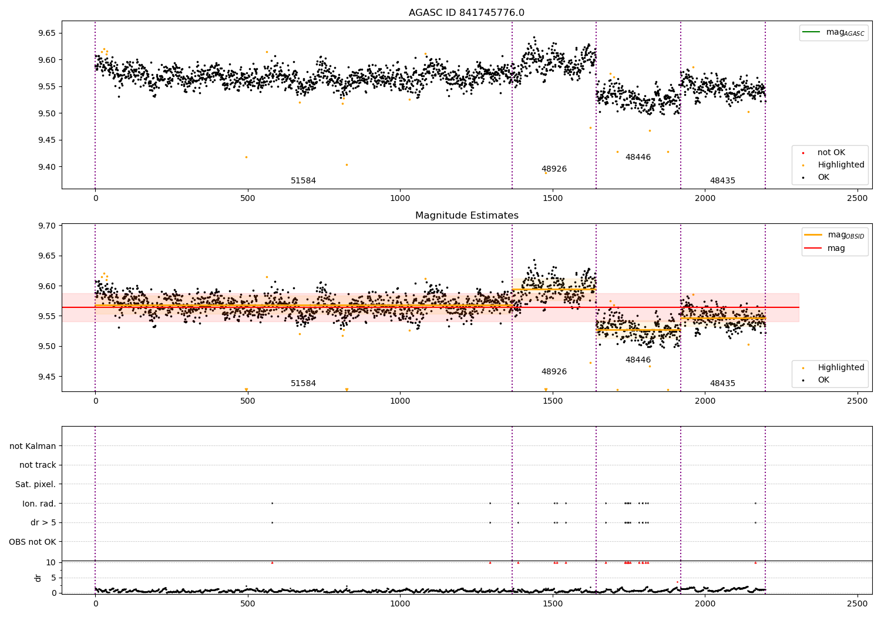Click obsid label '51584' in the top plot
Screen dimensions: 881x617
[303, 181]
